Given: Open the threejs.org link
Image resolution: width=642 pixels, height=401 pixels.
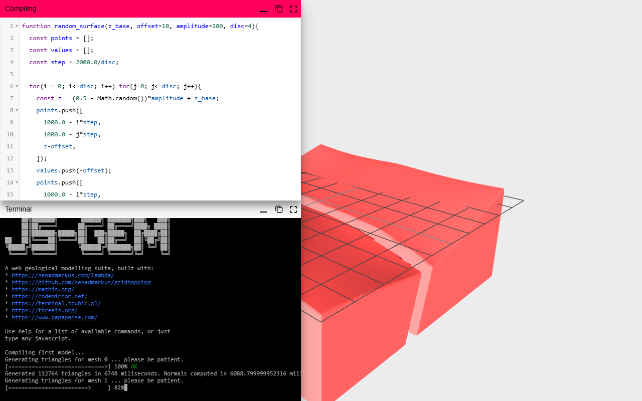Looking at the screenshot, I should [45, 310].
